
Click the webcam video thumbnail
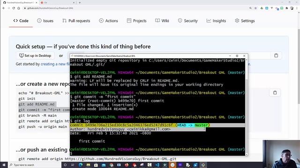tap(281, 154)
